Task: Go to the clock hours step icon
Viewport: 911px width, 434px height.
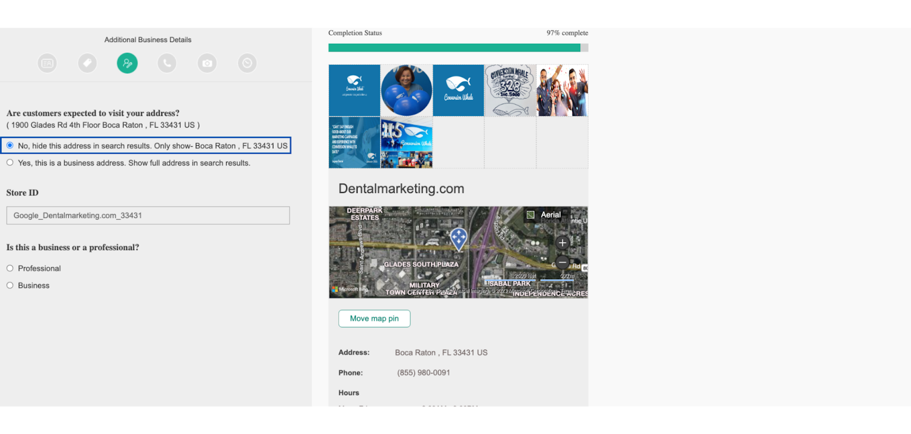Action: click(247, 63)
